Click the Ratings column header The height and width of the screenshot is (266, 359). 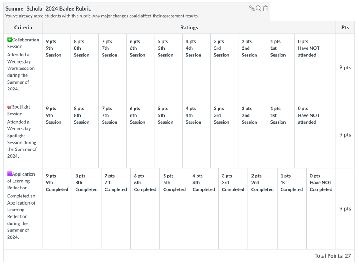pyautogui.click(x=189, y=27)
